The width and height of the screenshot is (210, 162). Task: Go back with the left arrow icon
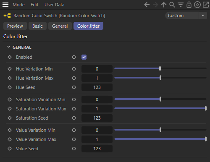[147, 5]
